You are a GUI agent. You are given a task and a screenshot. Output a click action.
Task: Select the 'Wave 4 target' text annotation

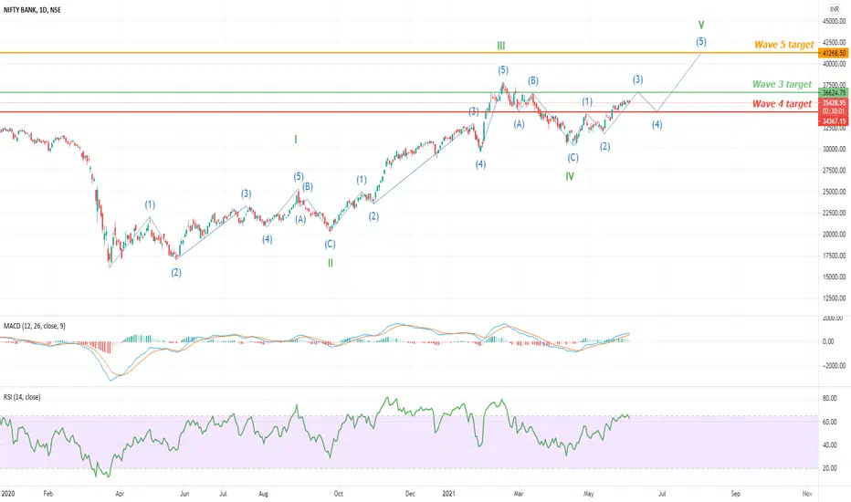tap(782, 104)
